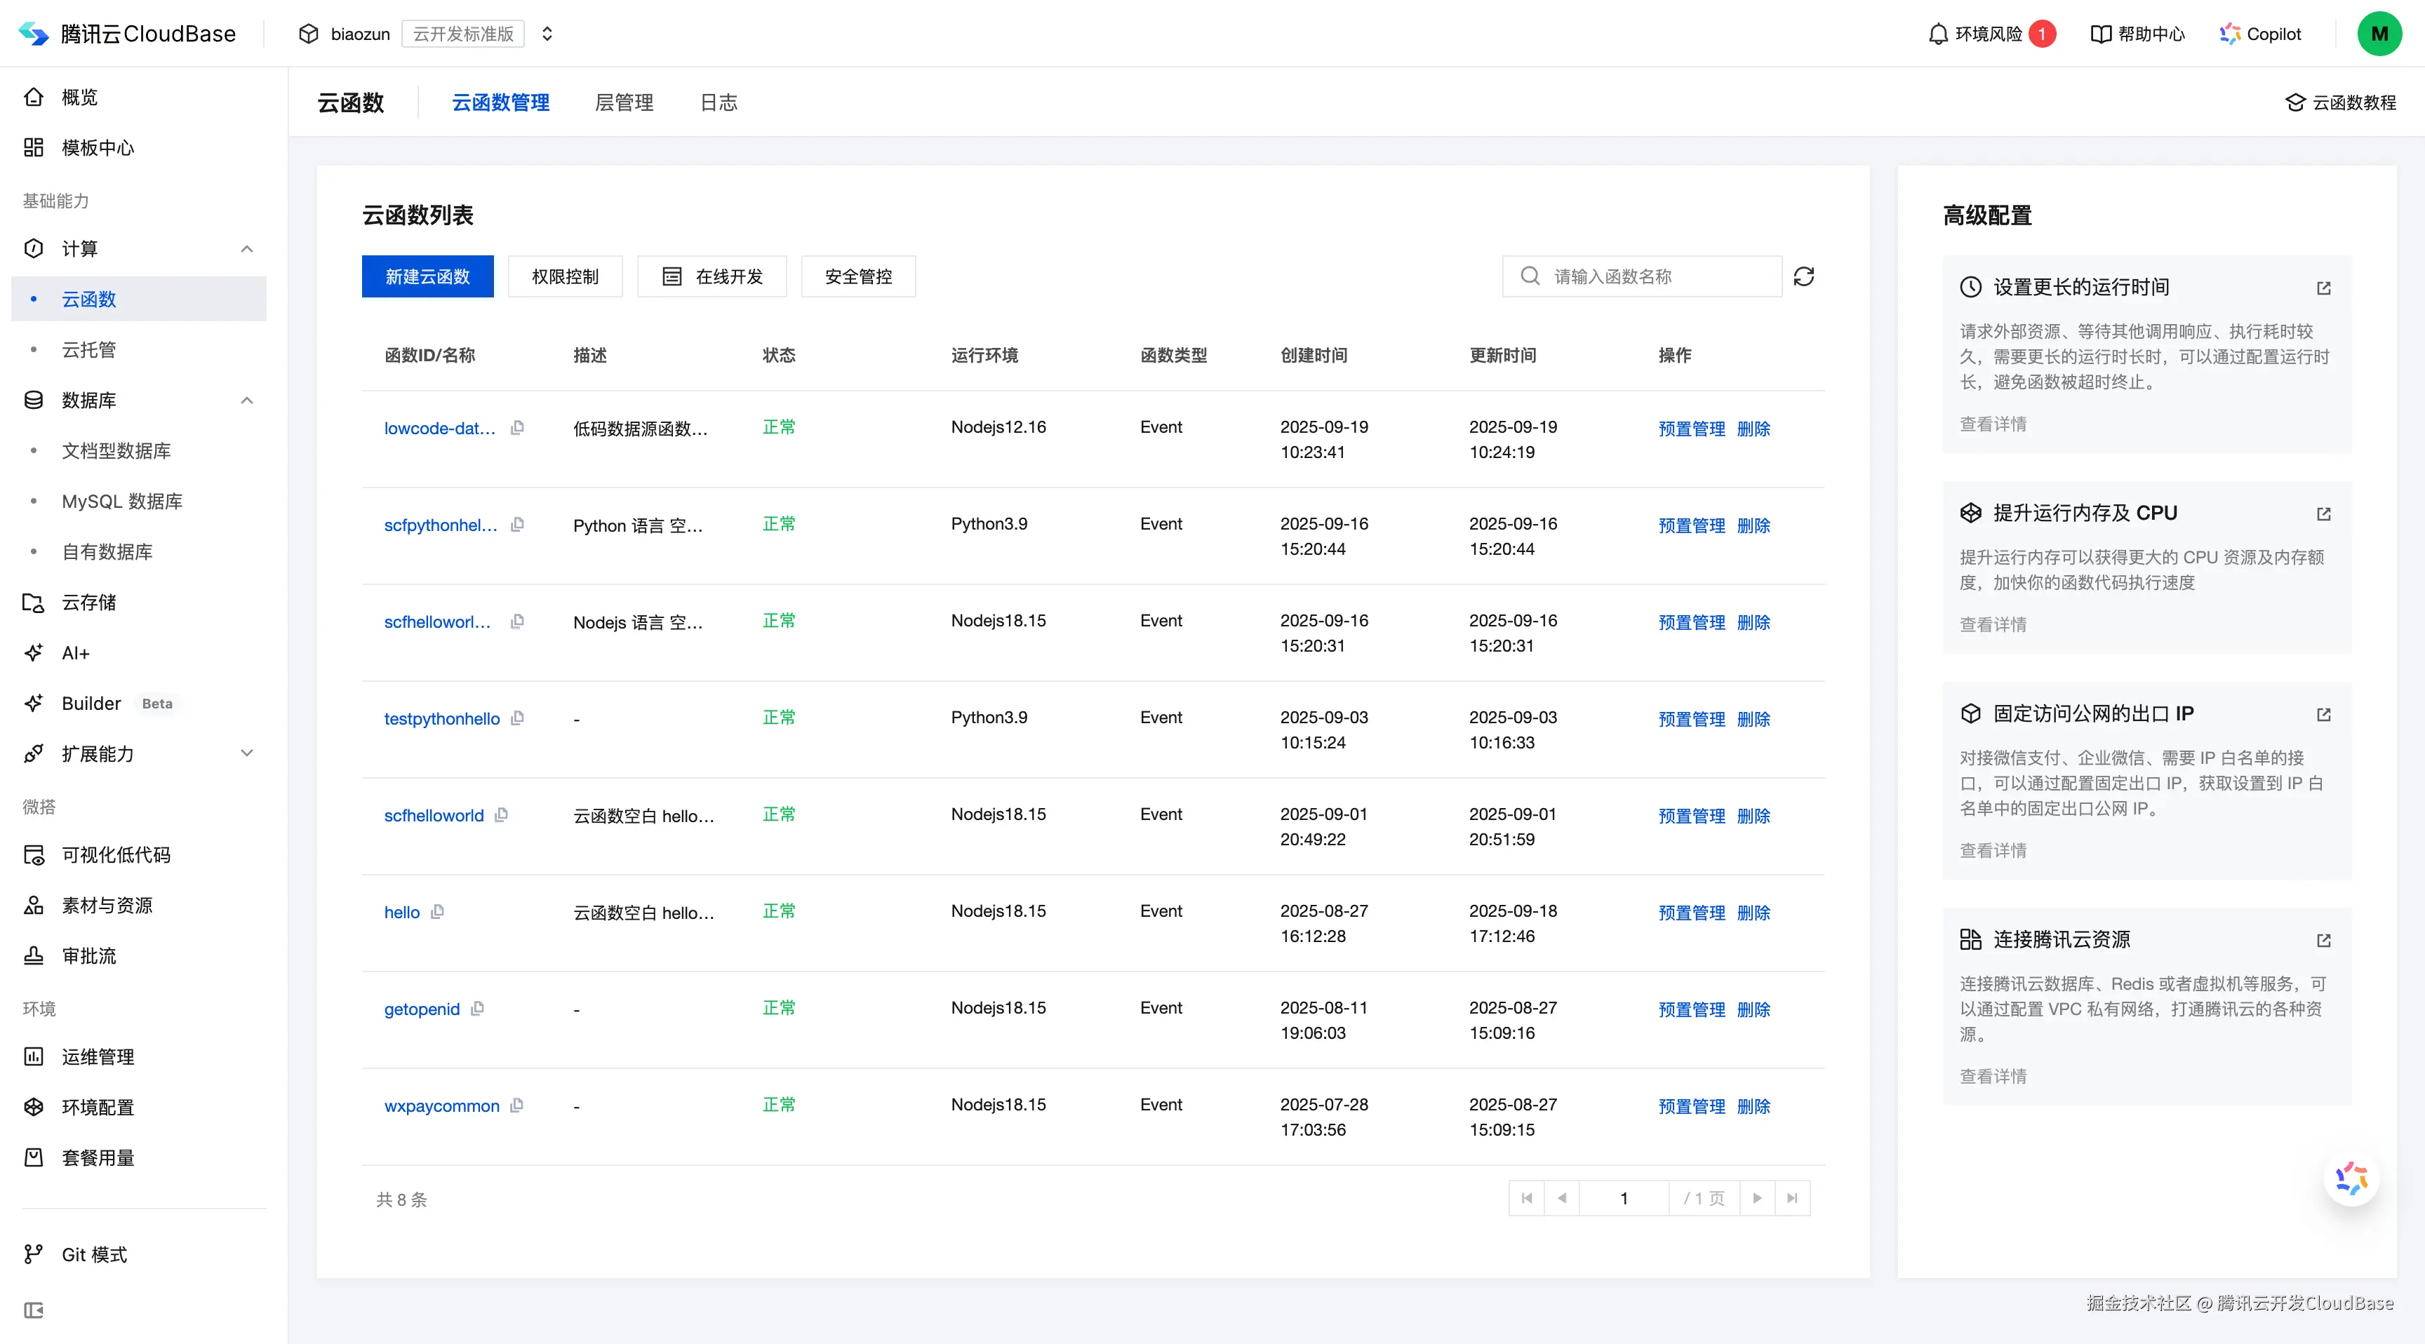The width and height of the screenshot is (2425, 1344).
Task: Click the 新建云函数 button
Action: click(427, 276)
